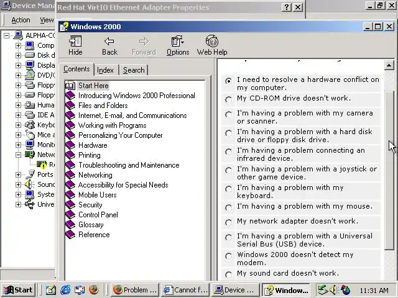Open the Security book icon
The image size is (398, 298).
pos(70,205)
